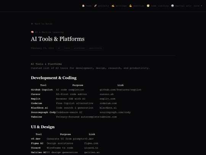Viewport: 206px width, 155px height.
Task: Click the left arrow icon before Back to Notes
Action: click(32, 24)
